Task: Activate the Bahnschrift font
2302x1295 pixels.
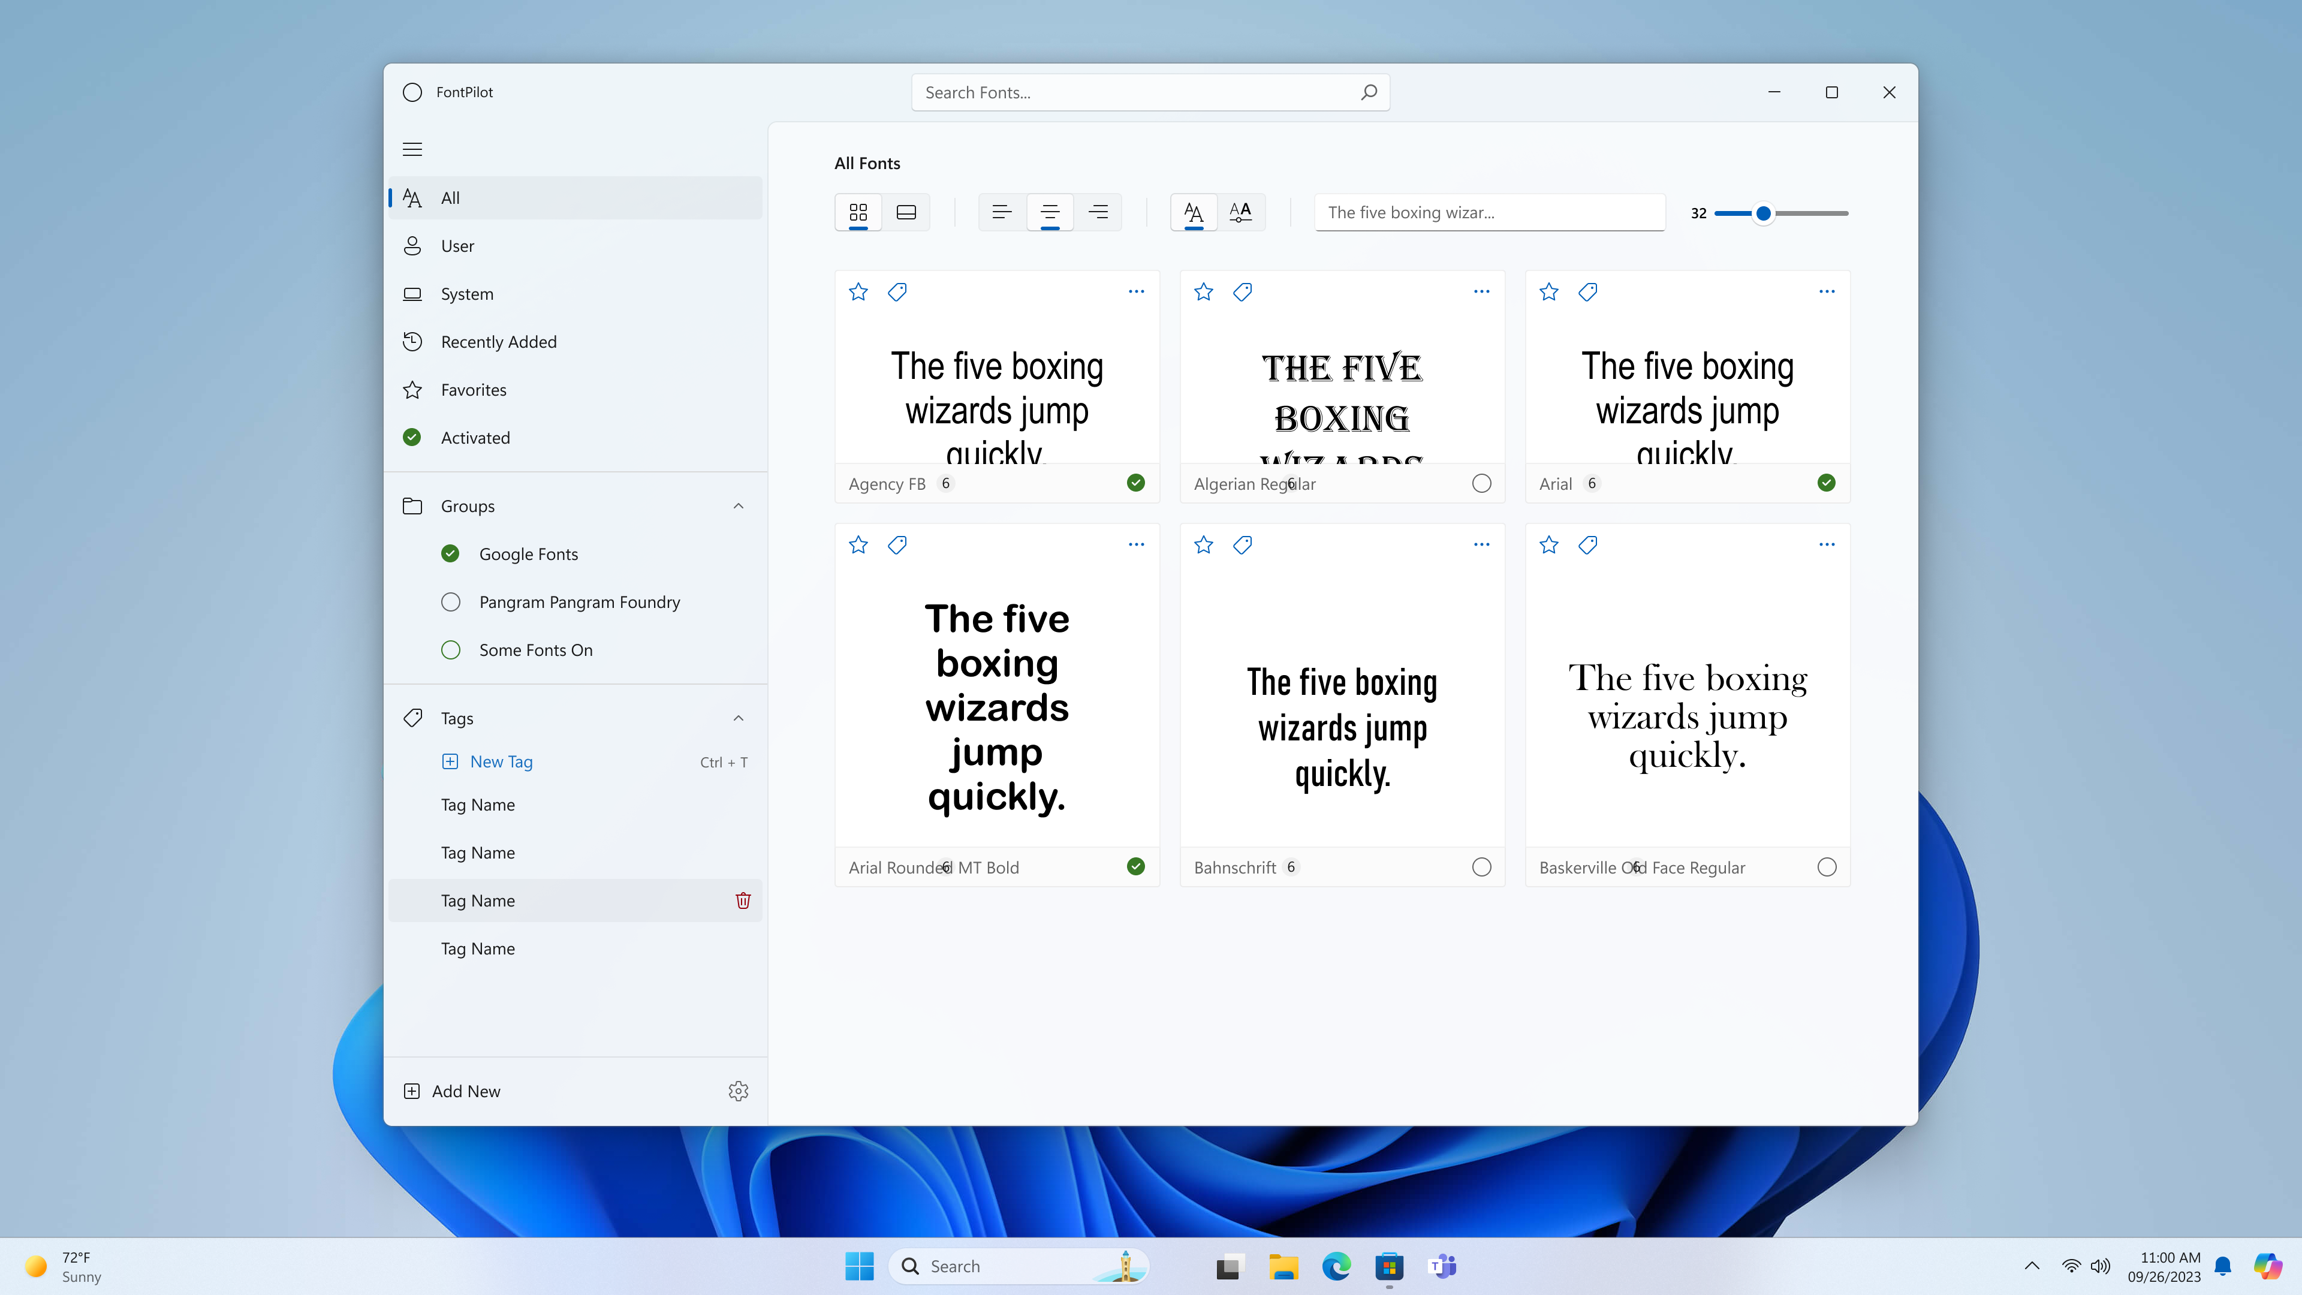Action: [1482, 866]
